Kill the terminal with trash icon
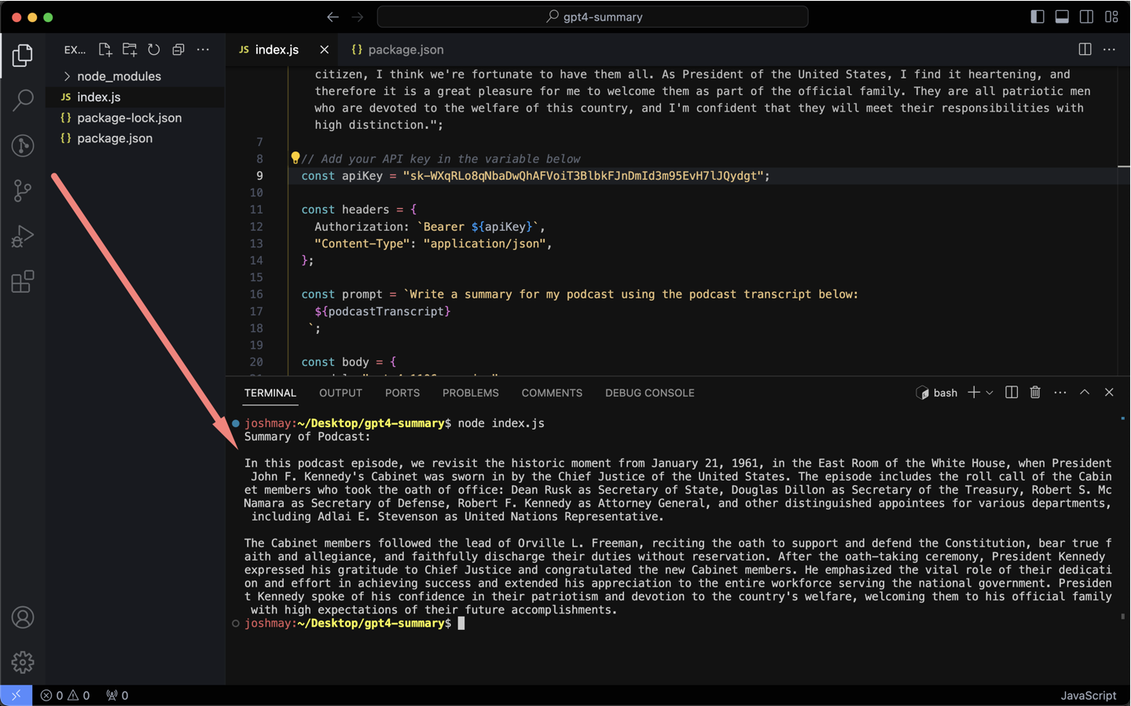The width and height of the screenshot is (1131, 706). [x=1035, y=393]
